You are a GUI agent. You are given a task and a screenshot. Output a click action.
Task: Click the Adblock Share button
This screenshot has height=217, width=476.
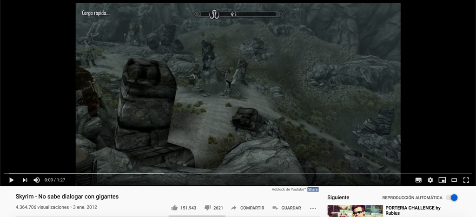tap(313, 190)
